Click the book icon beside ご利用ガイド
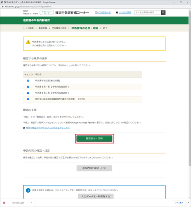This screenshot has width=191, height=207. 96,12
